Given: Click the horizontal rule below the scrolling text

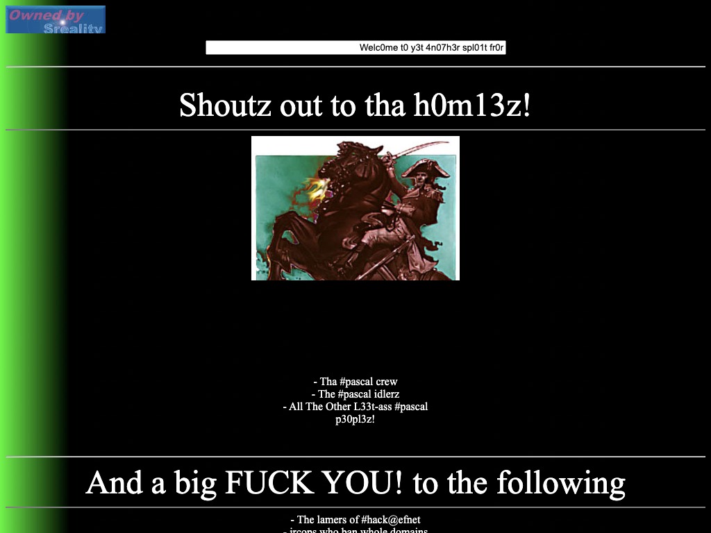Looking at the screenshot, I should point(355,67).
